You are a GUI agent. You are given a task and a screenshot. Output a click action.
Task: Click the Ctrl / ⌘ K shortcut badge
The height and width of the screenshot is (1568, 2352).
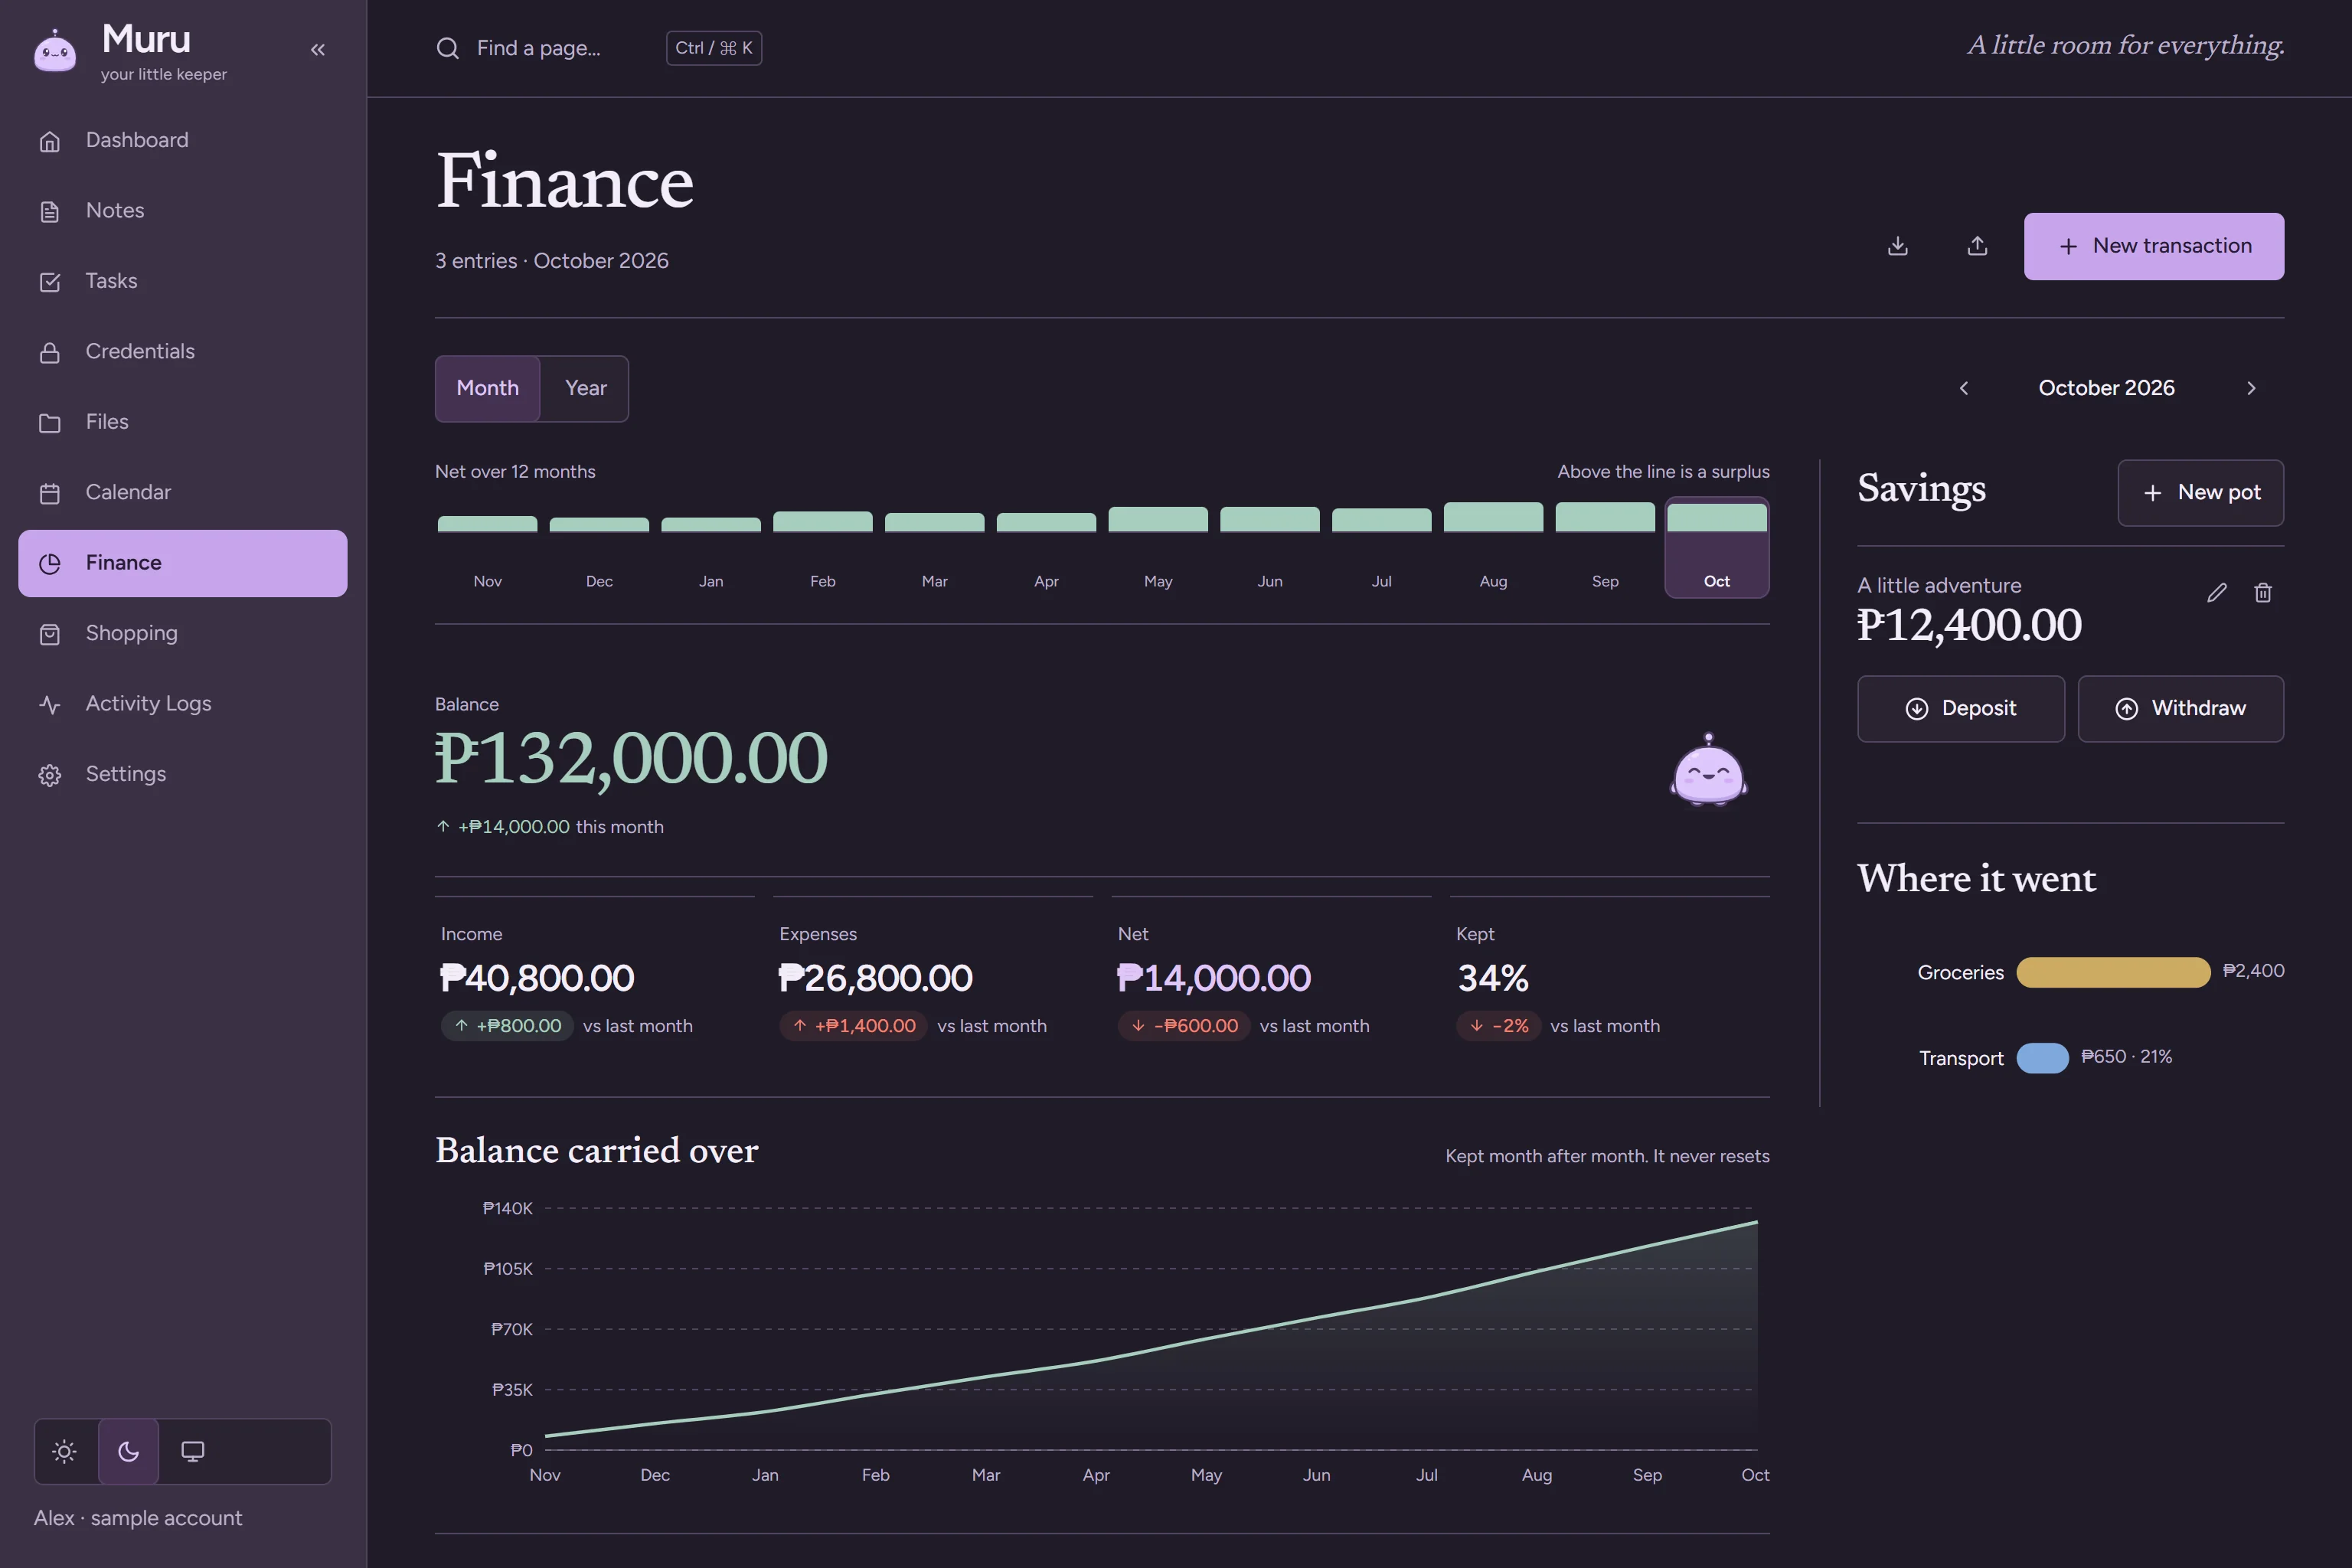pos(714,48)
